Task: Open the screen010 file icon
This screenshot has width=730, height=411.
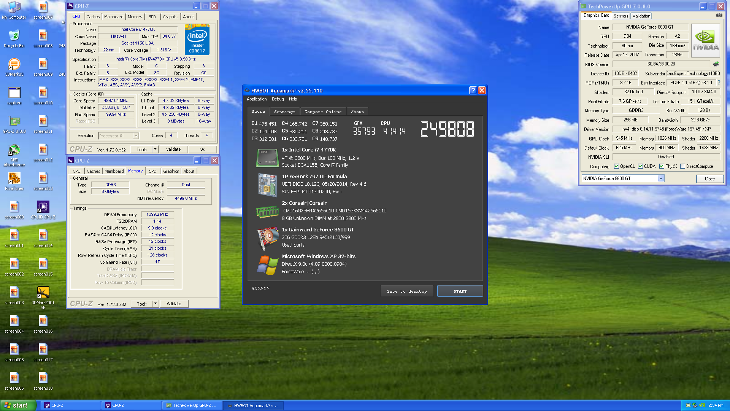Action: (43, 96)
